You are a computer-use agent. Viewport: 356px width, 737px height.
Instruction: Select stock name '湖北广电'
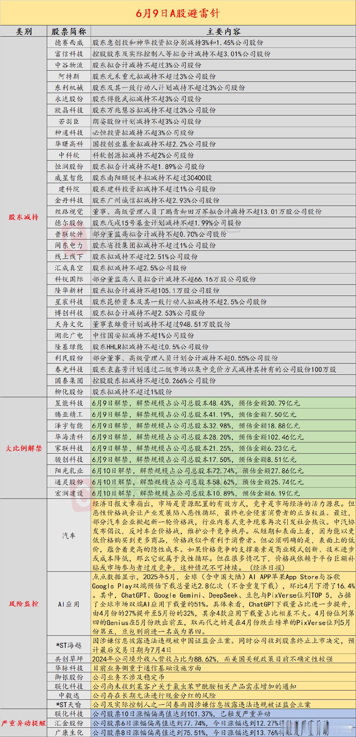(69, 336)
